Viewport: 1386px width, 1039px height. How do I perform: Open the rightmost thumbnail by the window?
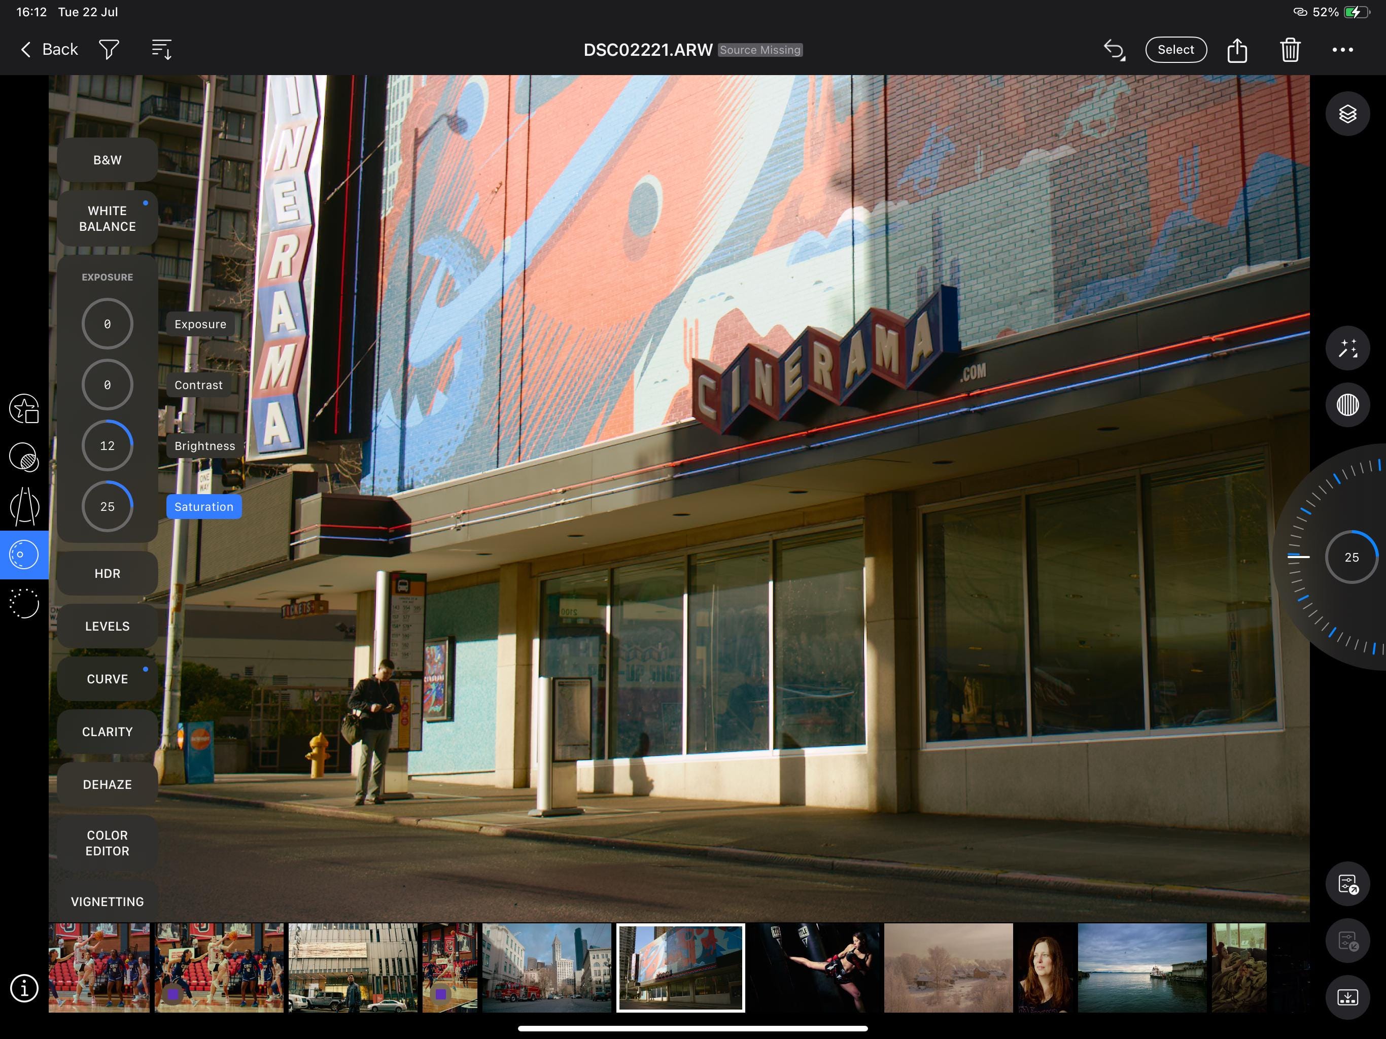(x=1239, y=967)
